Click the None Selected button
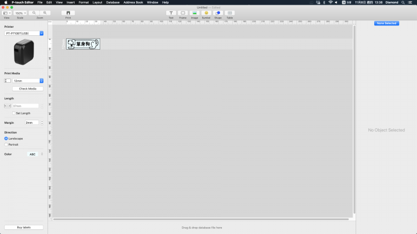The width and height of the screenshot is (417, 234). [x=386, y=23]
